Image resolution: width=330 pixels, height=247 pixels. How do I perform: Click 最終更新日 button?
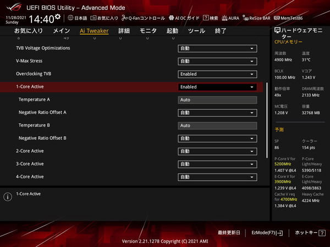pyautogui.click(x=229, y=233)
